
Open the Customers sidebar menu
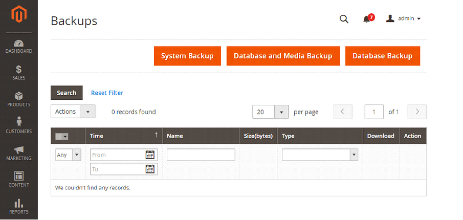[x=18, y=126]
